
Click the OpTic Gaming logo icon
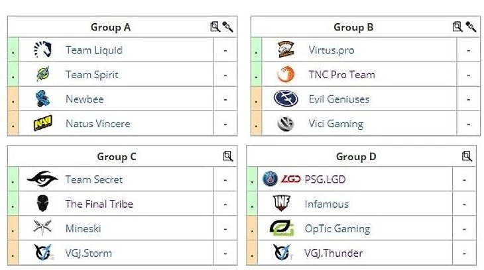[x=282, y=229]
